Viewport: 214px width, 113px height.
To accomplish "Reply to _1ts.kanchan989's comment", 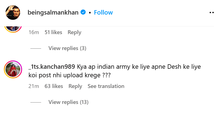I will pyautogui.click(x=75, y=86).
